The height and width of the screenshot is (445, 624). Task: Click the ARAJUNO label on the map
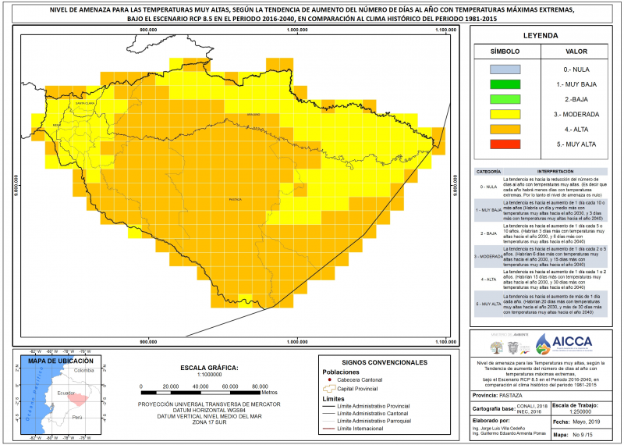[253, 114]
